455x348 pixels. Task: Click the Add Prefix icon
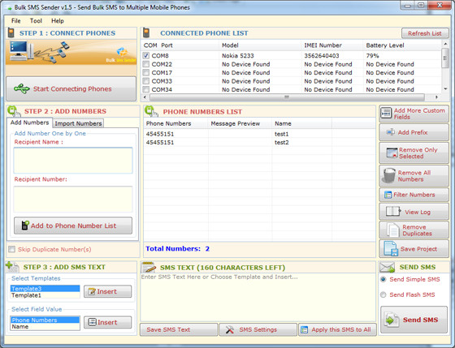pyautogui.click(x=390, y=132)
